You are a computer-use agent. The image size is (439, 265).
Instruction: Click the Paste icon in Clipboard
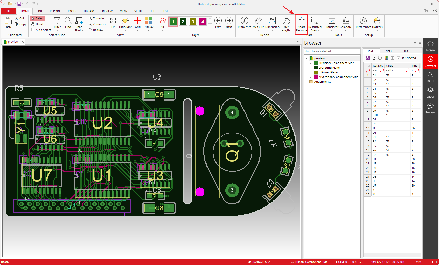click(x=8, y=23)
